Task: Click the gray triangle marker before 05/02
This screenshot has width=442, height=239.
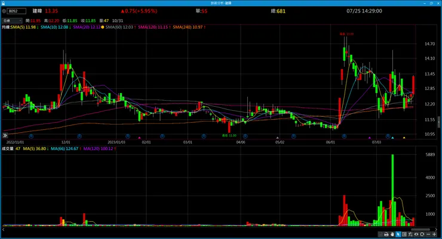Action: pos(277,138)
